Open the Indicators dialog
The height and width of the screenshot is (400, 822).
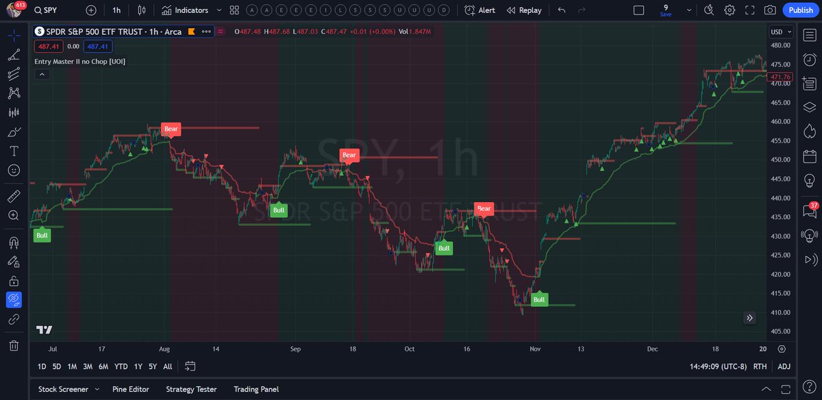184,10
